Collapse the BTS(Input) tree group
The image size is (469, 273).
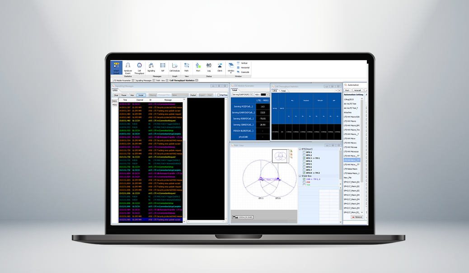coord(300,149)
